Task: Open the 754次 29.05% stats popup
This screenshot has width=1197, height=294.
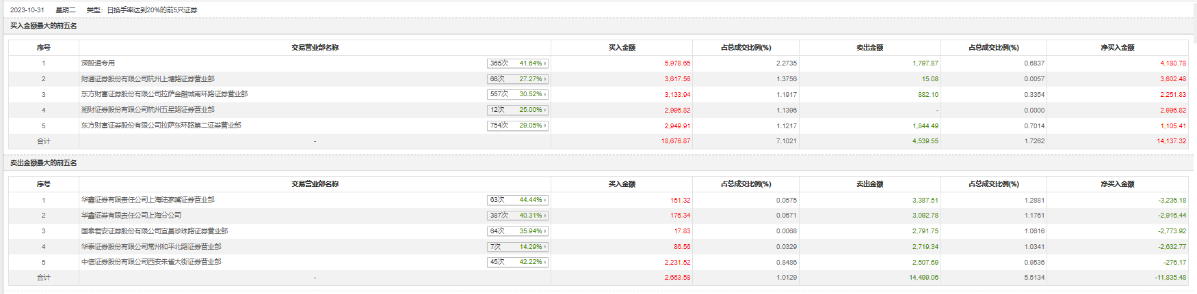Action: (518, 126)
